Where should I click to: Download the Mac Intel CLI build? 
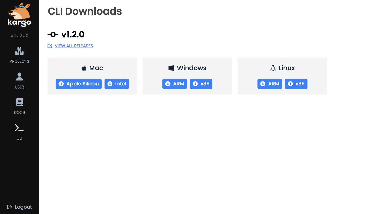[x=117, y=84]
